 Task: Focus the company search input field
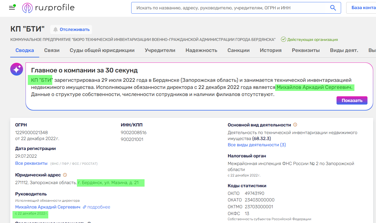click(230, 8)
